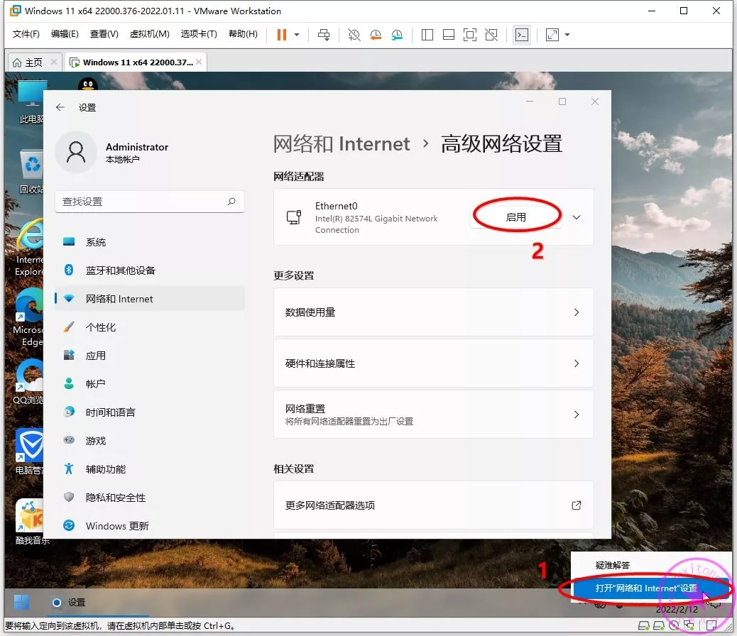The height and width of the screenshot is (636, 737).
Task: Select 疑难解答 in the context menu
Action: click(613, 565)
